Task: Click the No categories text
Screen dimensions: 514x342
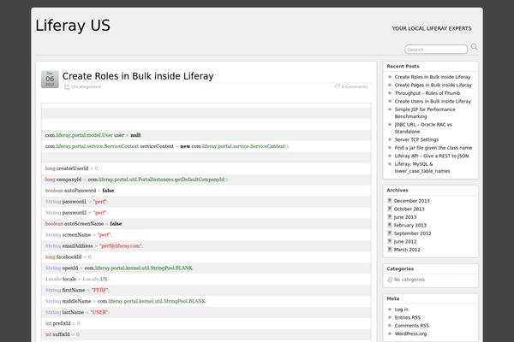Action: 409,280
